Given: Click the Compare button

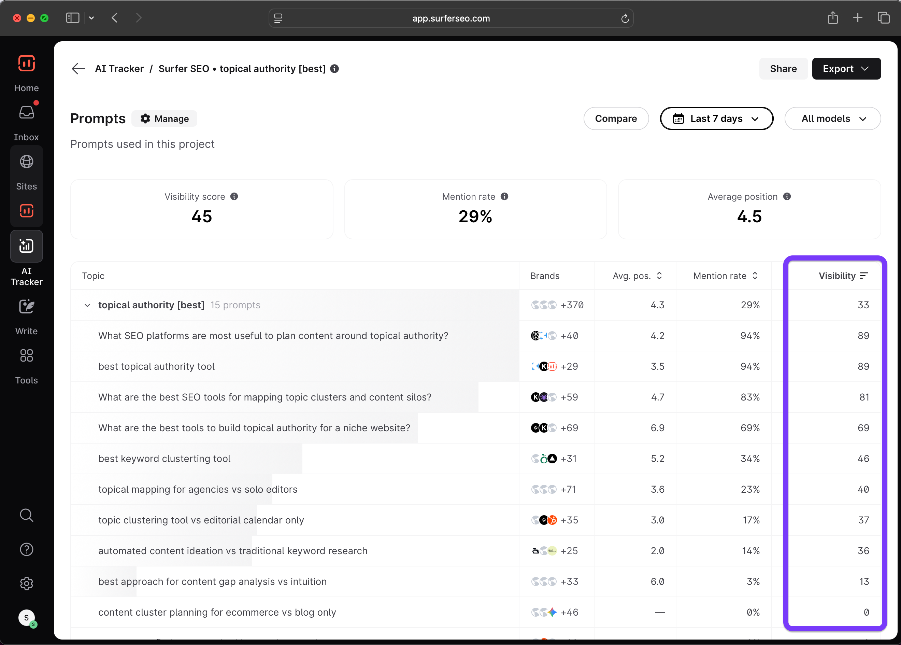Looking at the screenshot, I should pos(616,118).
